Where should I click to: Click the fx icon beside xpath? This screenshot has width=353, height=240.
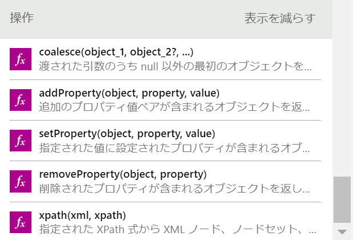point(20,222)
